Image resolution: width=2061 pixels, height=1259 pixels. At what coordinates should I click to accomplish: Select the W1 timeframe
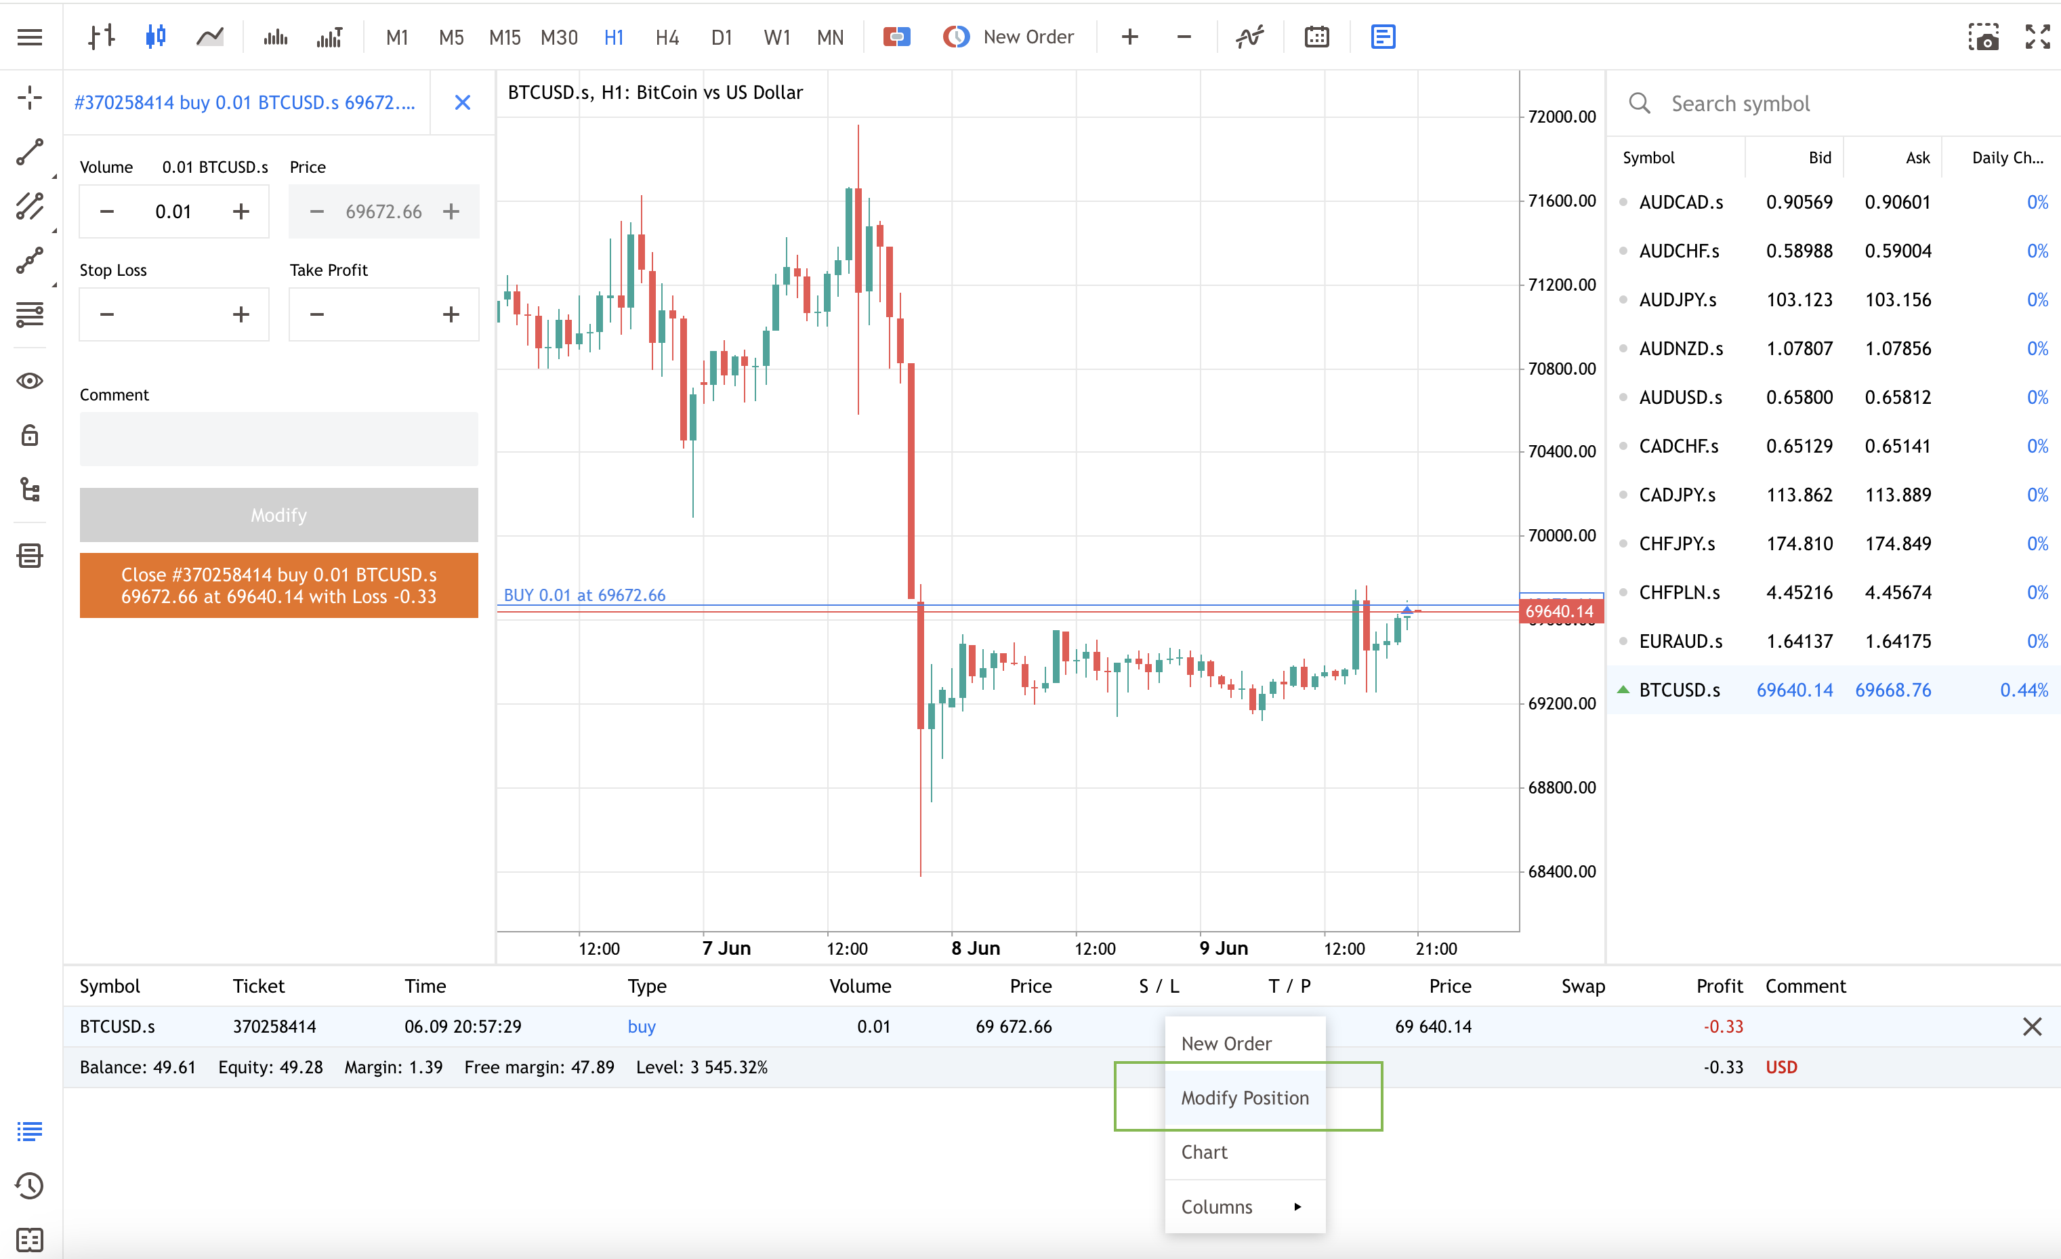(777, 37)
